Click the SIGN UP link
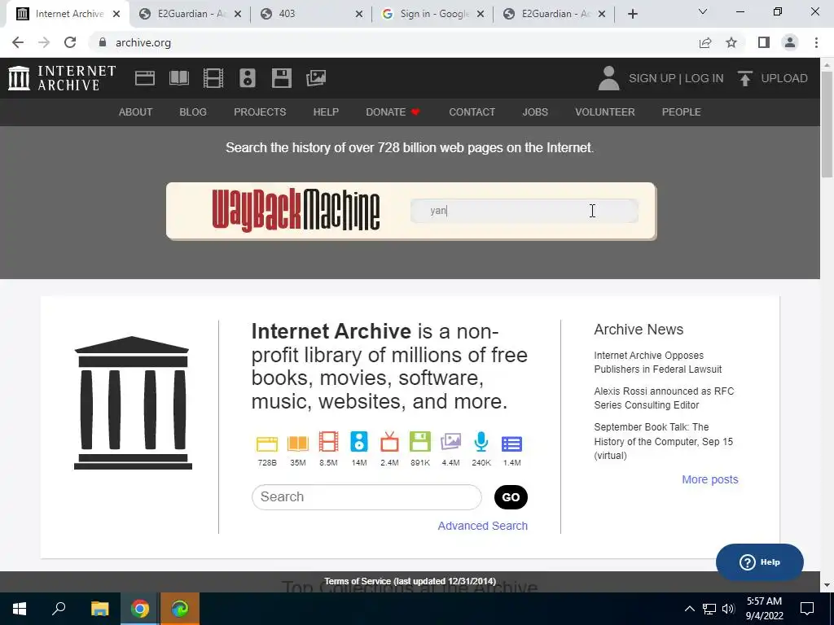 (652, 78)
